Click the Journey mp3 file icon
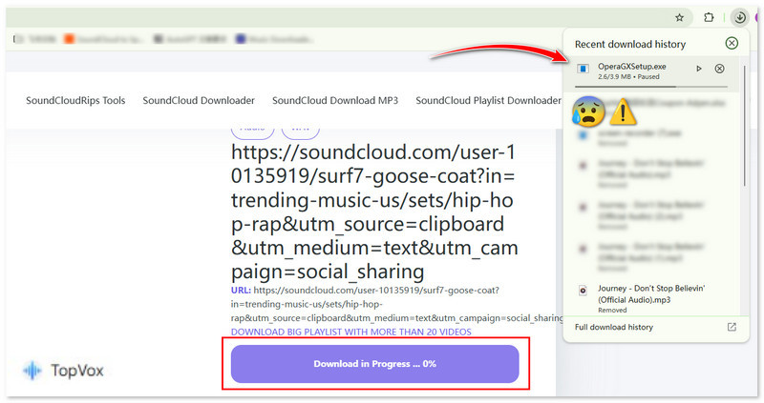764x403 pixels. click(x=583, y=291)
